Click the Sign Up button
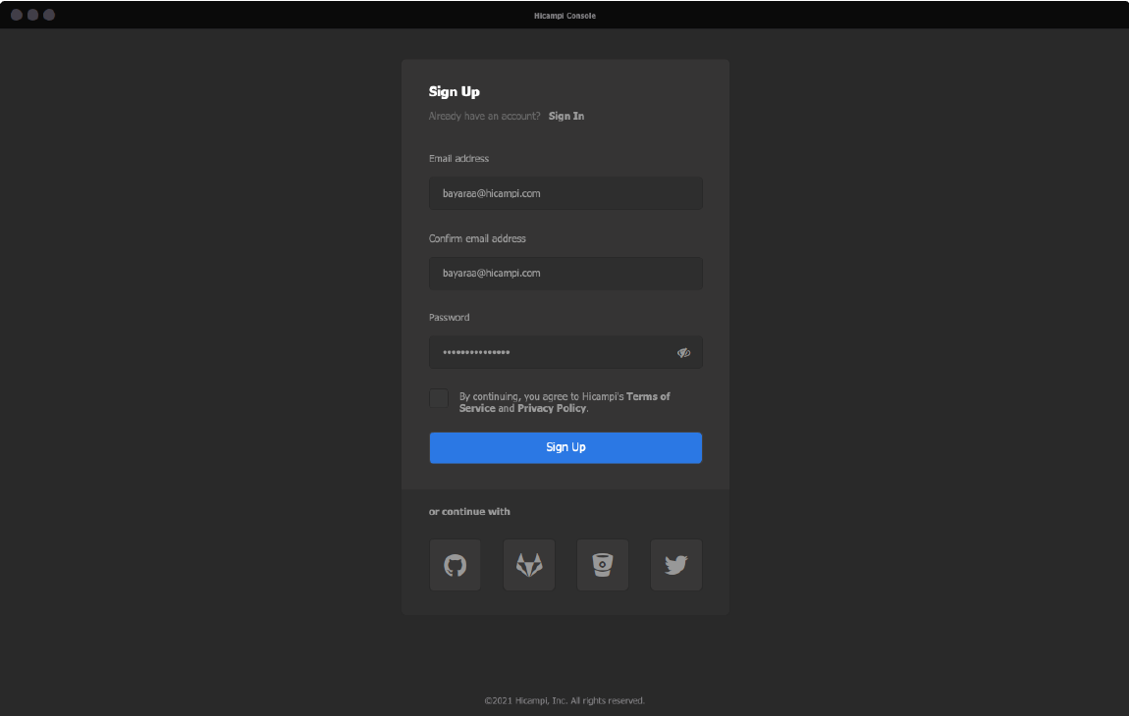The width and height of the screenshot is (1129, 716). 565,447
